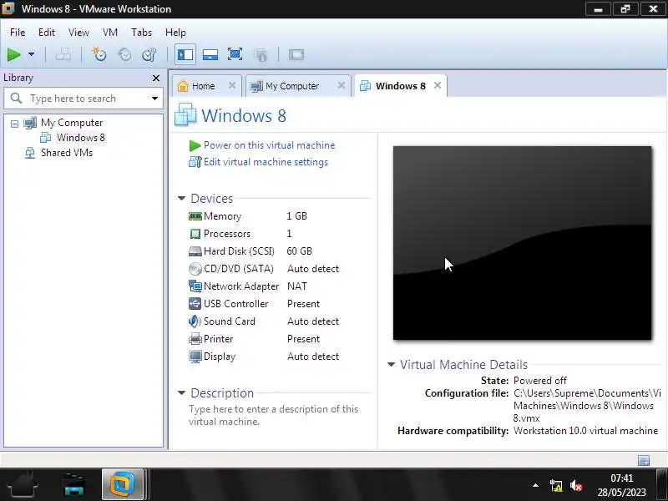Image resolution: width=668 pixels, height=501 pixels.
Task: Click the VMware Workstation taskbar button
Action: pos(123,484)
